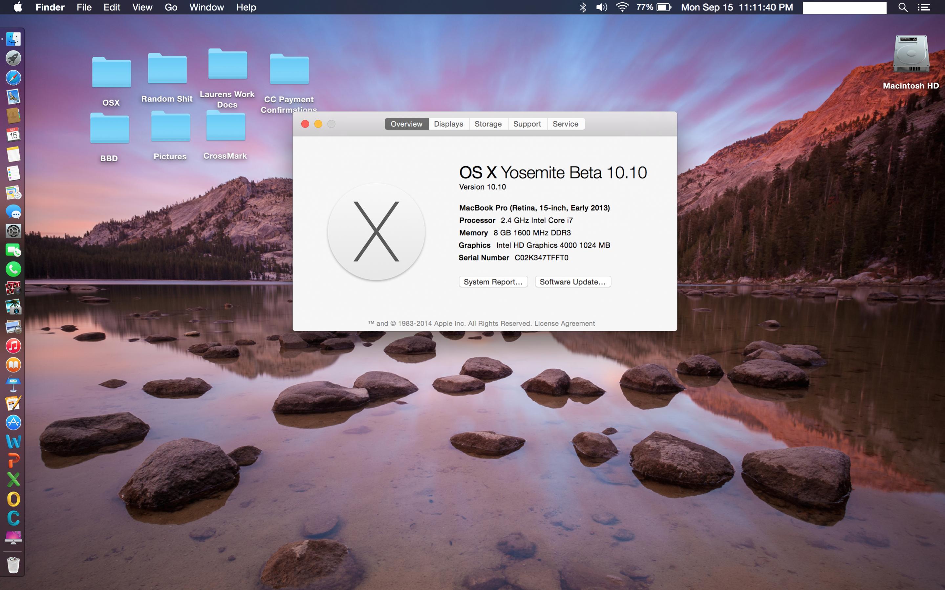
Task: Launch Communicator teal C icon
Action: point(13,519)
